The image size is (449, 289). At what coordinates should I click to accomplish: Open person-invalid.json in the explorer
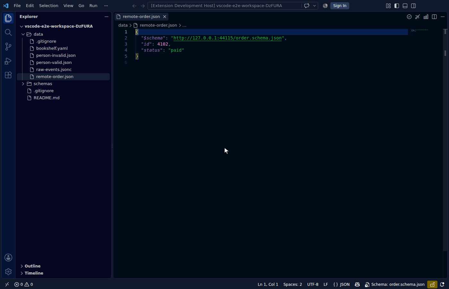point(63,55)
